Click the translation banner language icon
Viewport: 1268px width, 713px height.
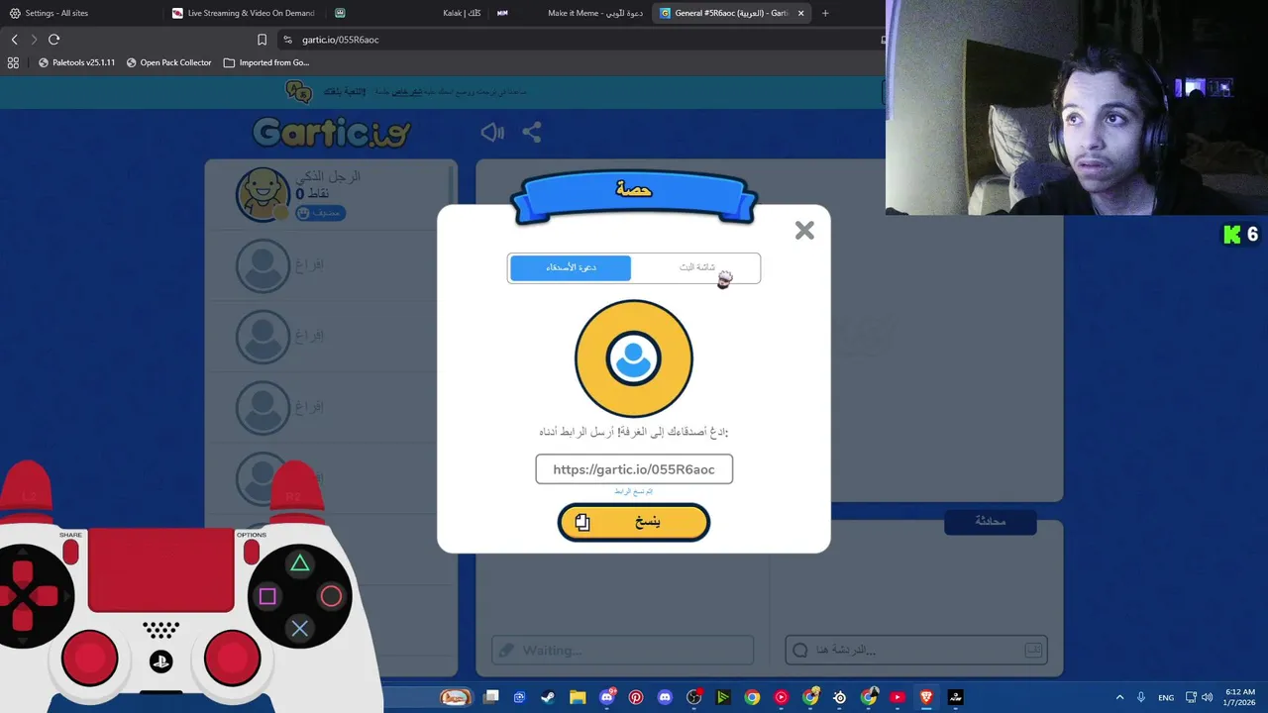tap(298, 91)
